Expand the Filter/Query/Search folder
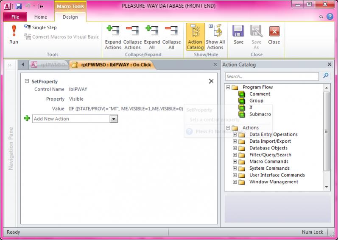 point(235,155)
